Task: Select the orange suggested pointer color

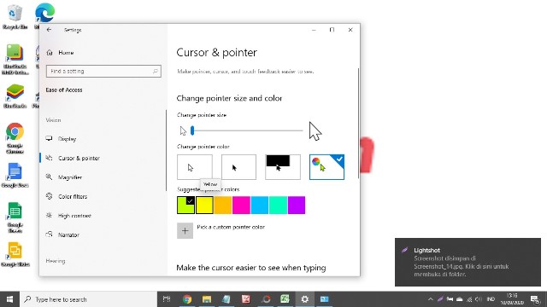Action: 223,205
